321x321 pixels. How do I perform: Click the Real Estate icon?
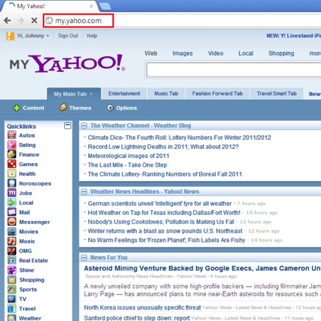[12, 261]
